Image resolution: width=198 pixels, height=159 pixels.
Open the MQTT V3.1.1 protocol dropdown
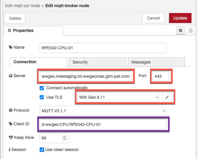point(103,111)
